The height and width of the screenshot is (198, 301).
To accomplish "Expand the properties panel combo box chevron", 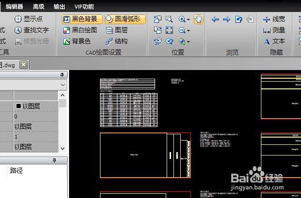I will pyautogui.click(x=63, y=85).
